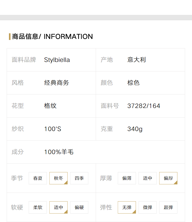Click the 商品信息 INFORMATION heading
Viewport: 192px width, 222px height.
(52, 37)
